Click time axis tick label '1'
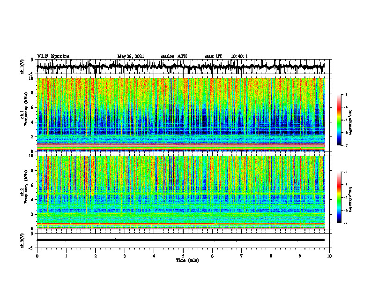Viewport: 371px width, 287px height. [66, 256]
